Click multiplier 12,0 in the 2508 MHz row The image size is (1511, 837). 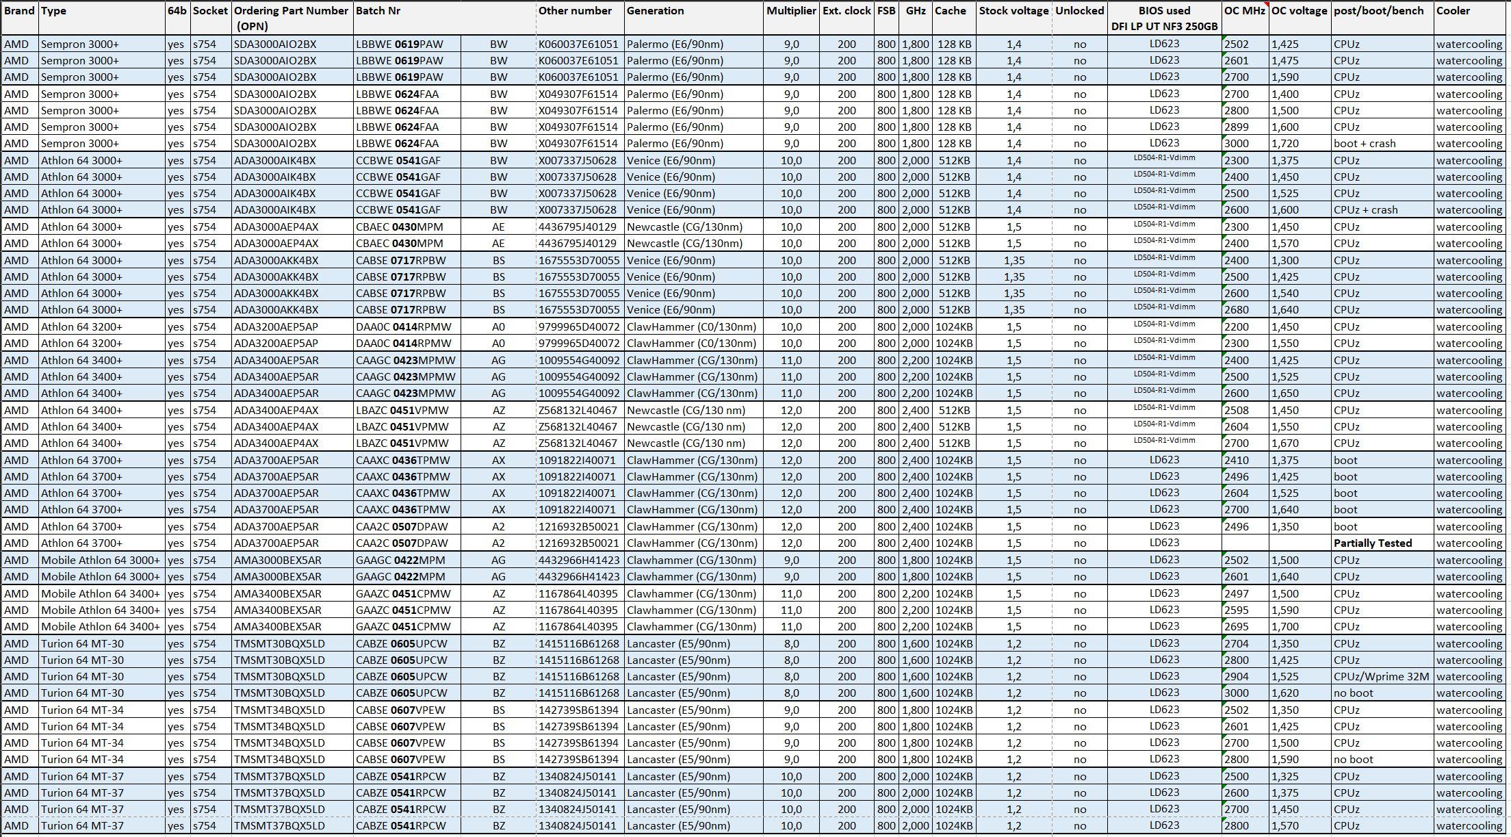791,411
